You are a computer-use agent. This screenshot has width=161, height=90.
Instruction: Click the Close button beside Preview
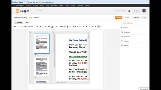[144, 18]
